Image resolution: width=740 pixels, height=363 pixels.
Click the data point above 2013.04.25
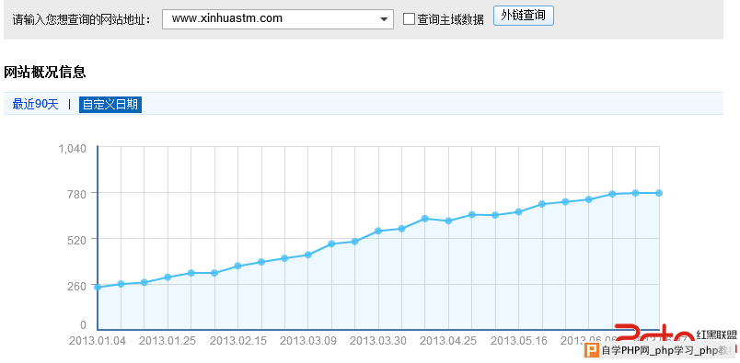(x=448, y=221)
